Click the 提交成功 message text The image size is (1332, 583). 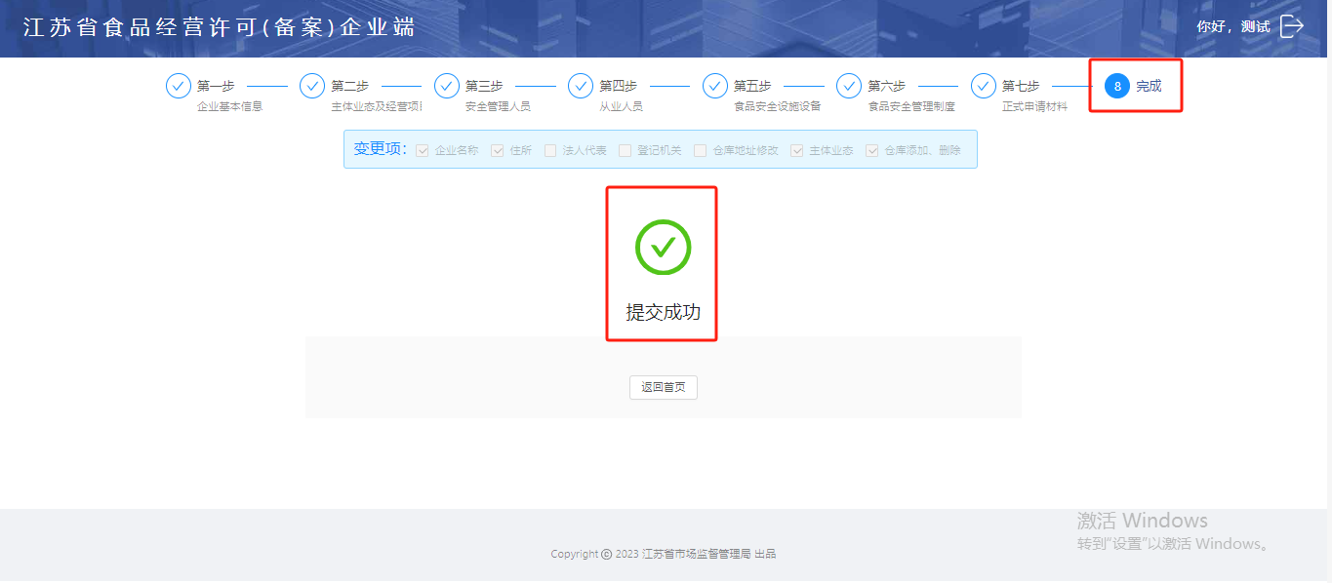(663, 313)
